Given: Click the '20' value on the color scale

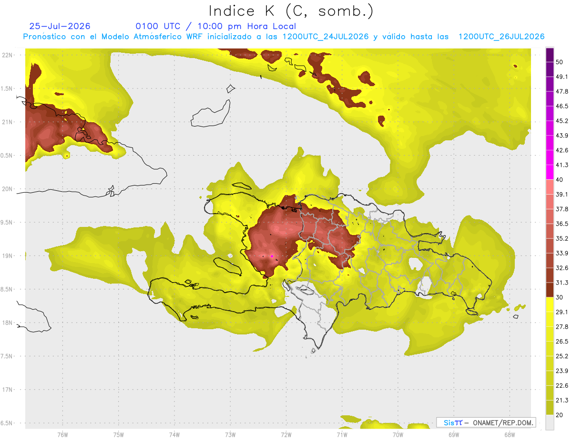Looking at the screenshot, I should pyautogui.click(x=560, y=415).
